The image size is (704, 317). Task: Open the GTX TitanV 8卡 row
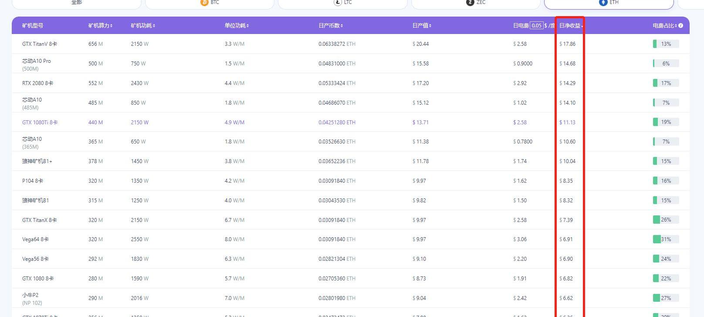(40, 44)
